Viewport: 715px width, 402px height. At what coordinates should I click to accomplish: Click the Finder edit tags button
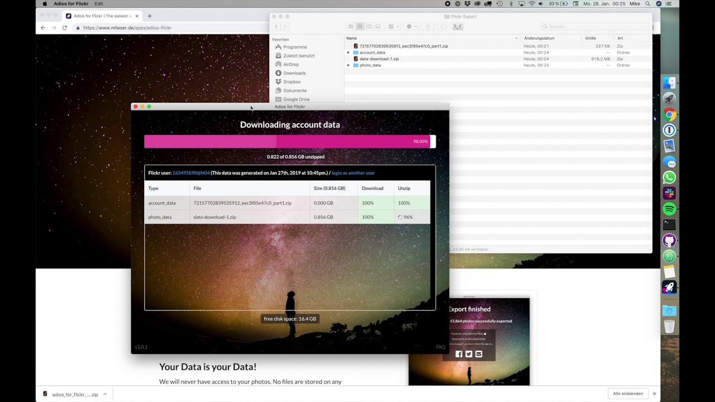(x=444, y=26)
